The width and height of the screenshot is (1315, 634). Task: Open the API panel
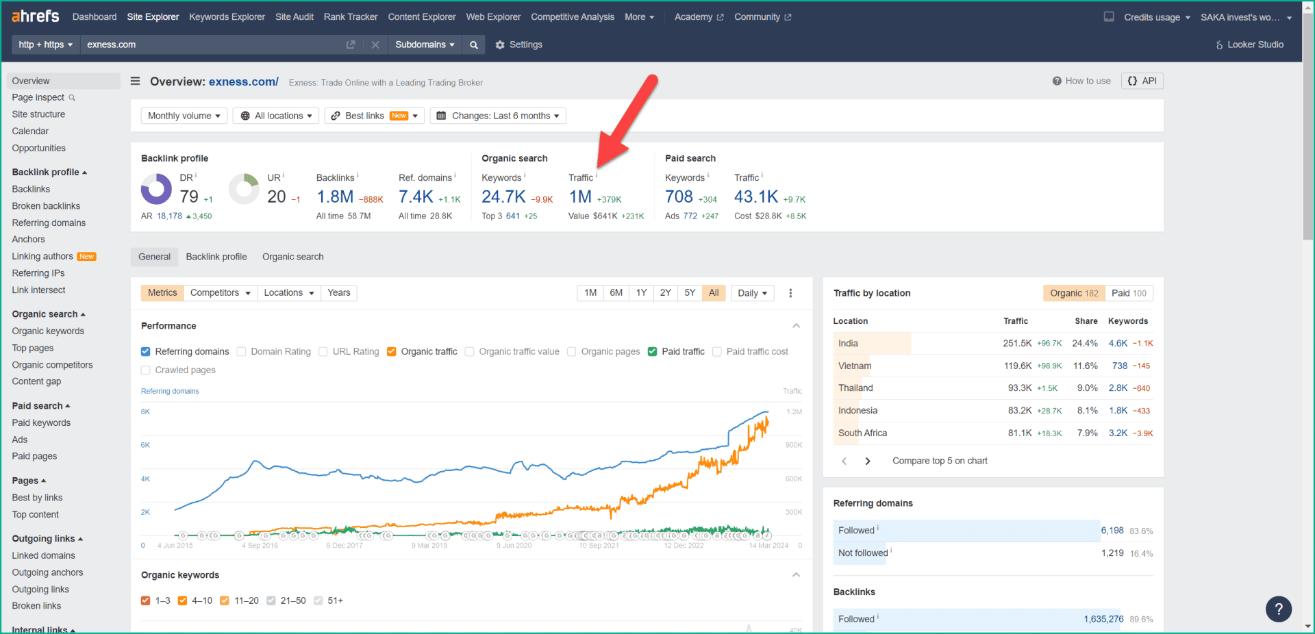(x=1142, y=81)
